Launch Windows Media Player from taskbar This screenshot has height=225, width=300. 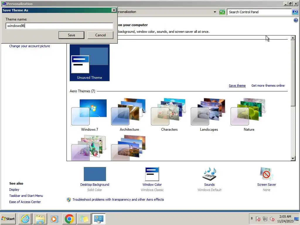[54, 219]
